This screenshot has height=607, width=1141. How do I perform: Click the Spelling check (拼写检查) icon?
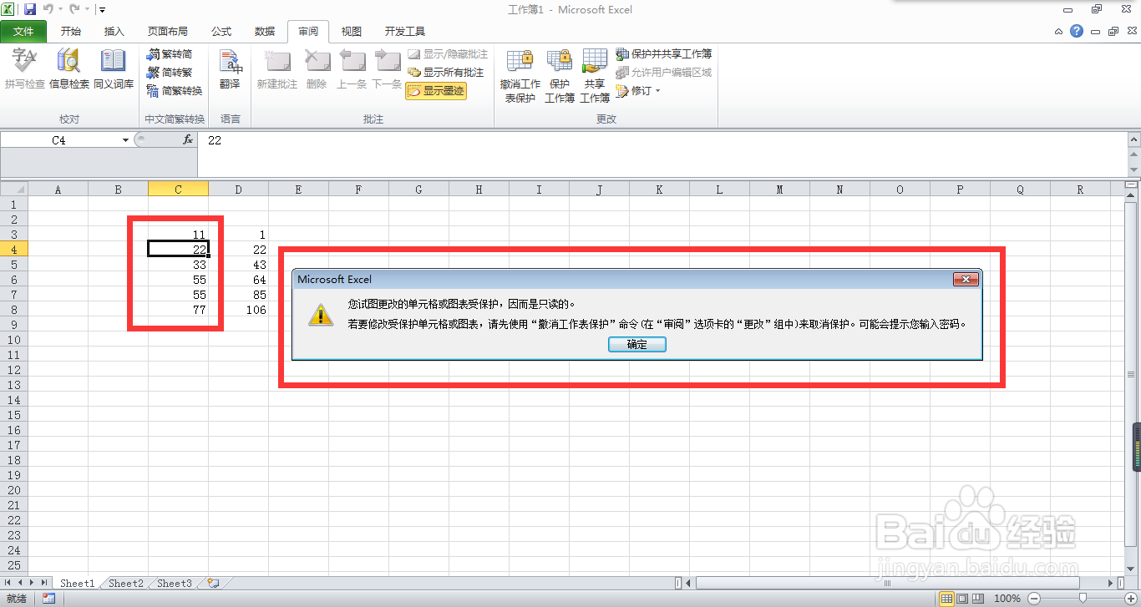click(24, 69)
